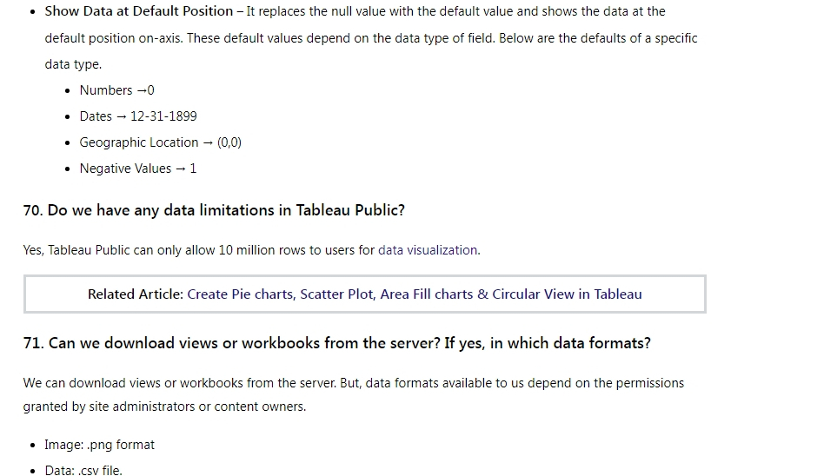Click the 'data type.' text line
The width and height of the screenshot is (824, 476).
coord(73,64)
